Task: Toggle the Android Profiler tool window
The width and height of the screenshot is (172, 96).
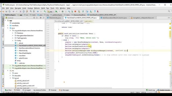Action: click(40, 90)
